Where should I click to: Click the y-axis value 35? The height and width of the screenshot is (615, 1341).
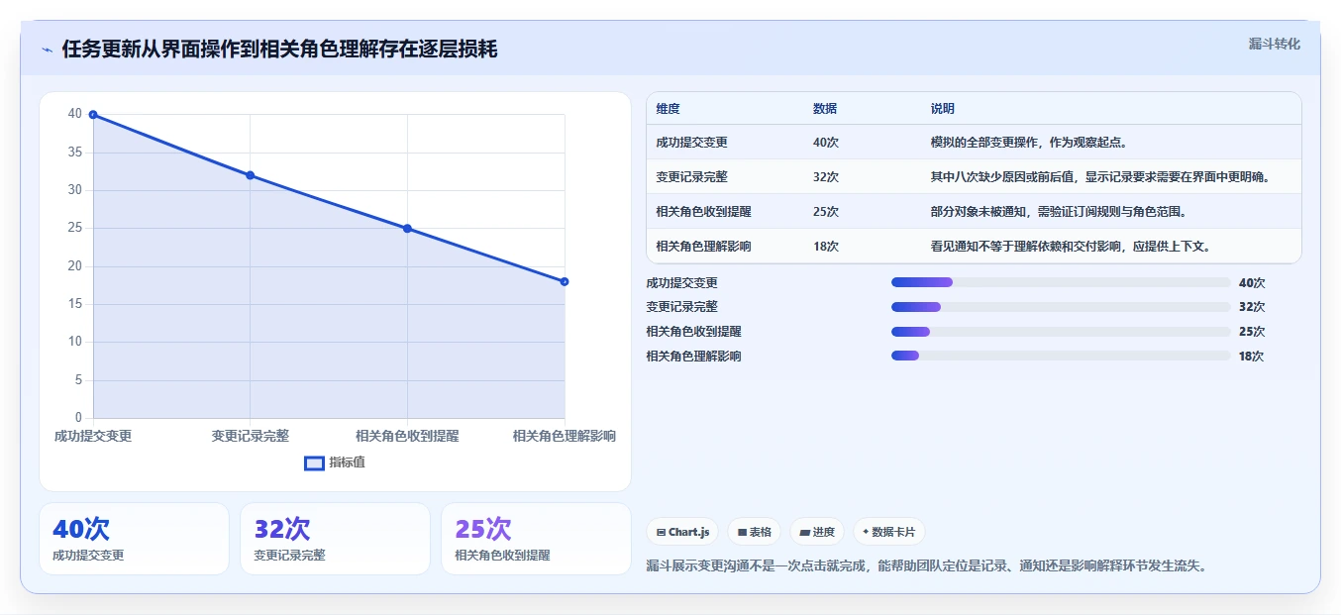point(75,153)
